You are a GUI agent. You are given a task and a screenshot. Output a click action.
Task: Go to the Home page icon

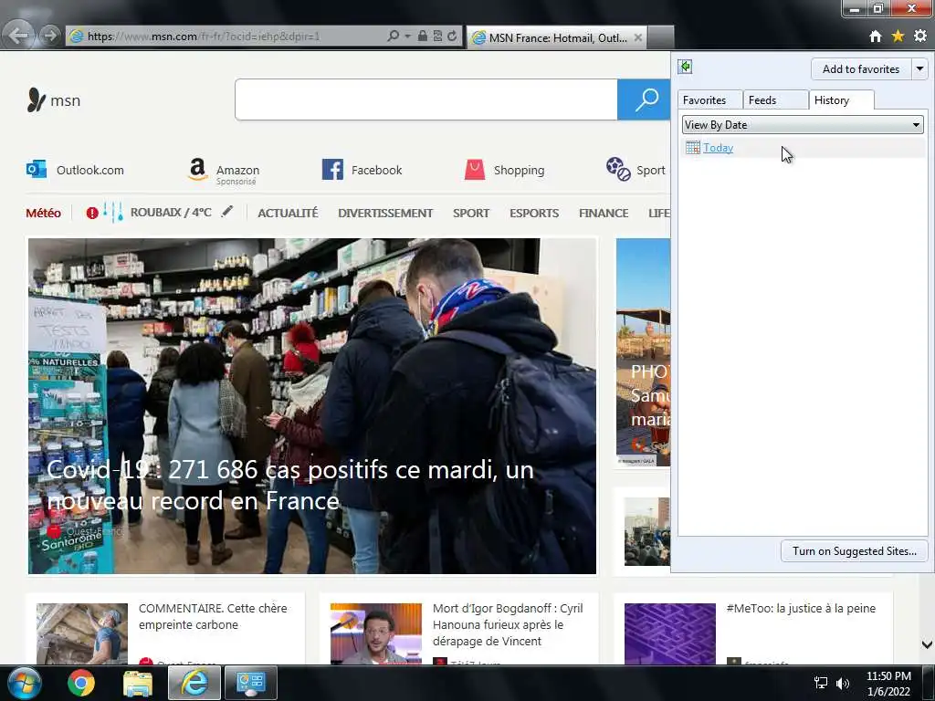(x=875, y=37)
